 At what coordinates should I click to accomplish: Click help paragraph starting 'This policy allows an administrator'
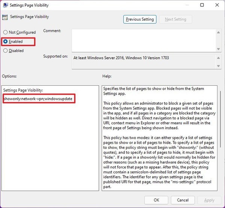(159, 116)
